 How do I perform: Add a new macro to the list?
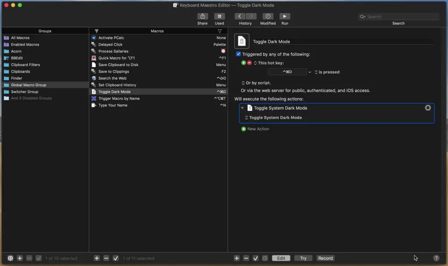pyautogui.click(x=97, y=258)
